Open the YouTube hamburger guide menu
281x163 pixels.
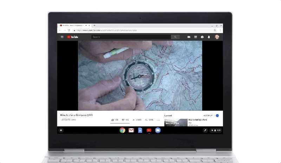[62, 37]
